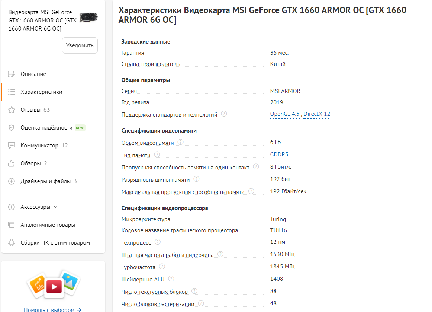Viewport: 432px width, 312px height.
Task: Go to Оценка надёжности section
Action: tap(46, 128)
